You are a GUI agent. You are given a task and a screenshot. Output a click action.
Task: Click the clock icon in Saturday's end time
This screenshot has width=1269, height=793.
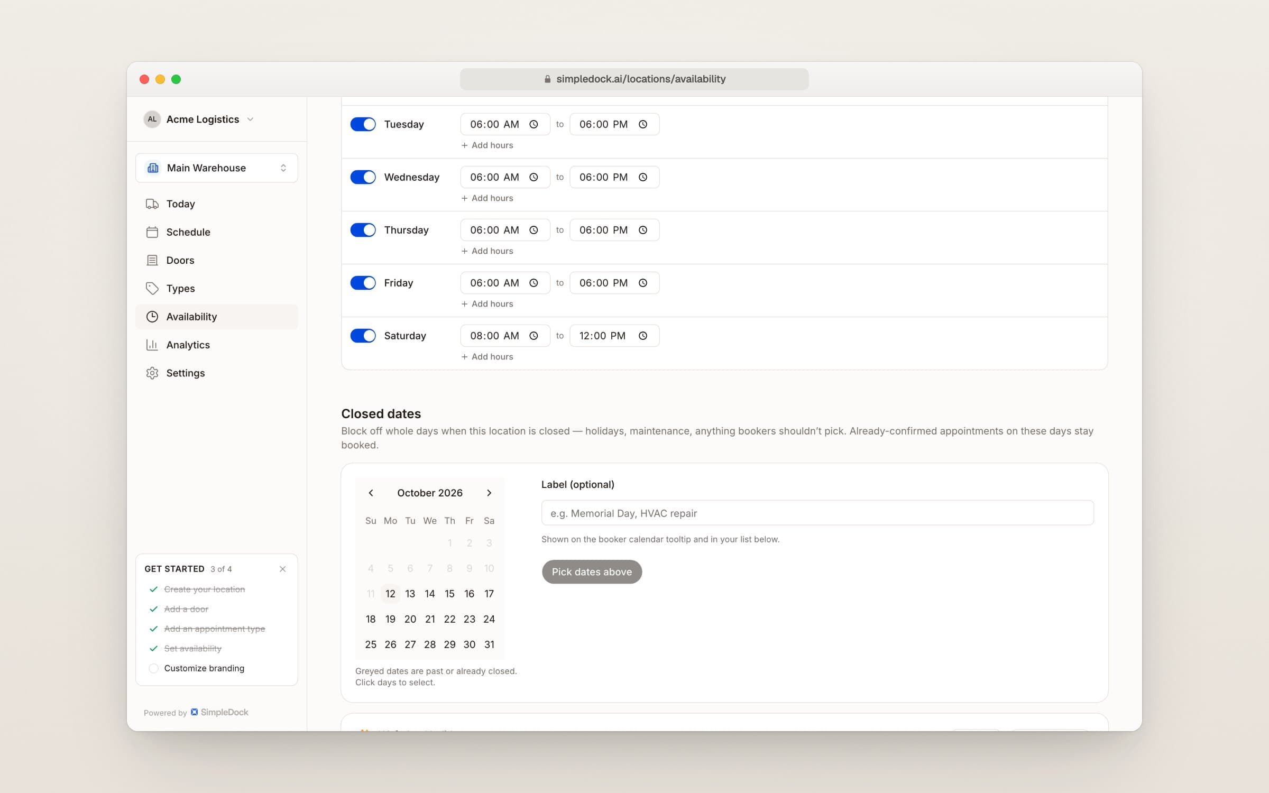pyautogui.click(x=642, y=336)
